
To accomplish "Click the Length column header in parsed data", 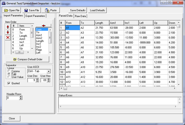I will click(x=102, y=23).
